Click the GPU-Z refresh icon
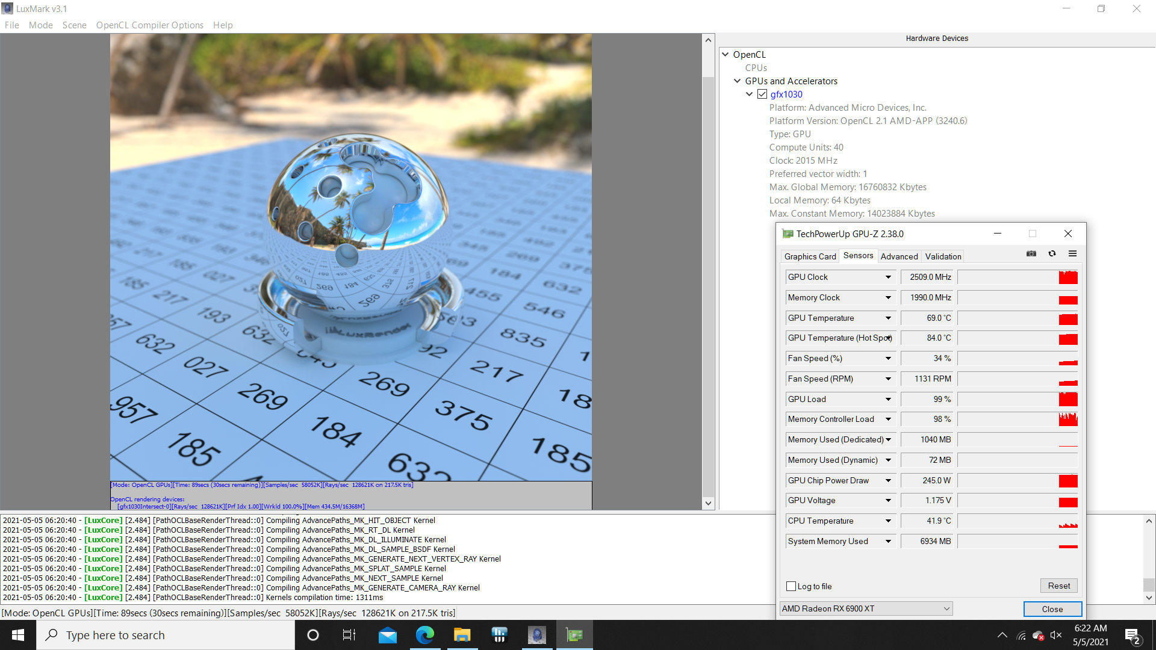Screen dimensions: 1156x650 coord(1052,254)
